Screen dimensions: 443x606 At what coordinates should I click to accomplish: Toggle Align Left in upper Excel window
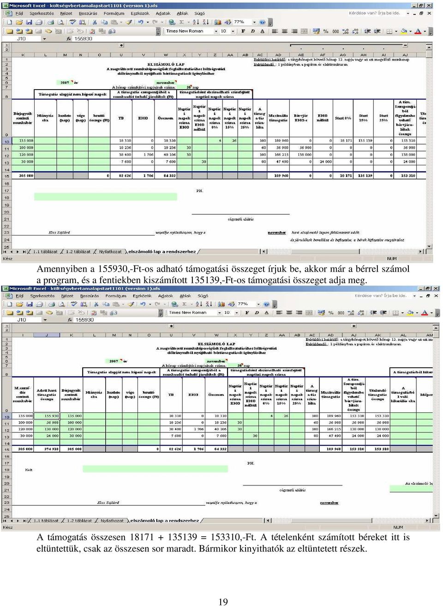(x=275, y=31)
